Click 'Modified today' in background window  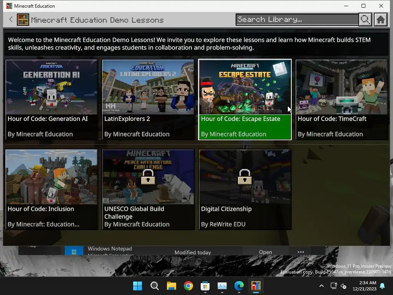193,252
